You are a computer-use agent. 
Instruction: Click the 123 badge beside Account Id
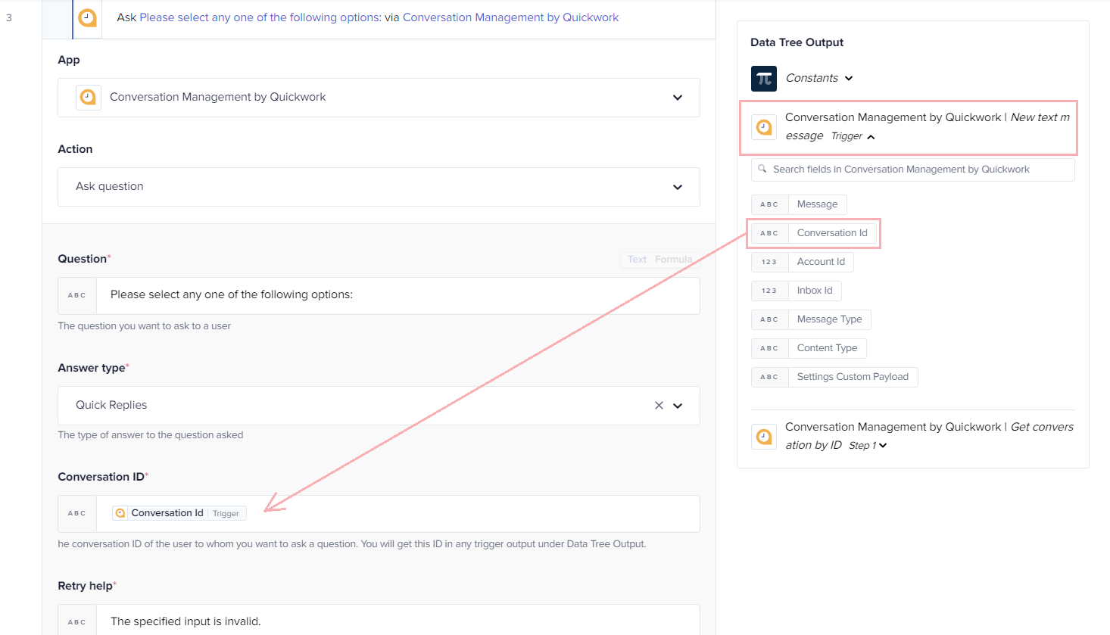tap(769, 262)
